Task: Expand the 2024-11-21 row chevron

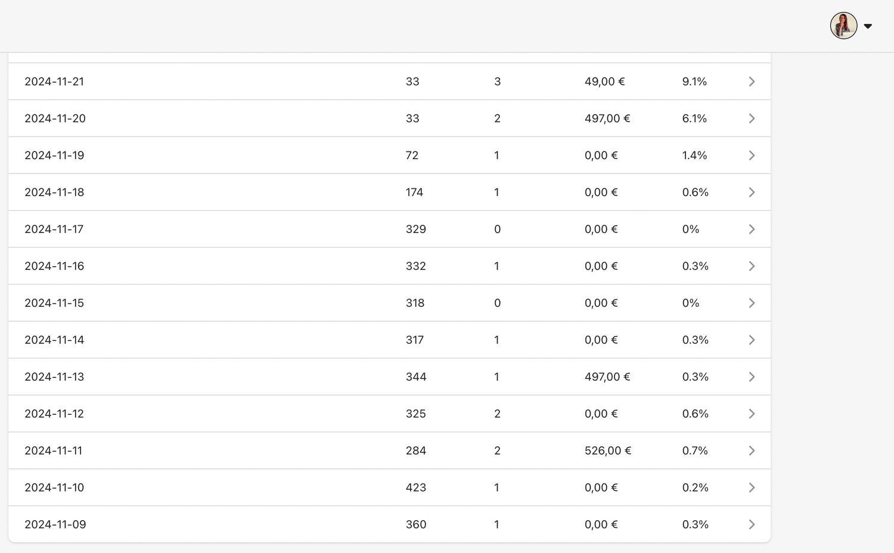Action: pos(752,82)
